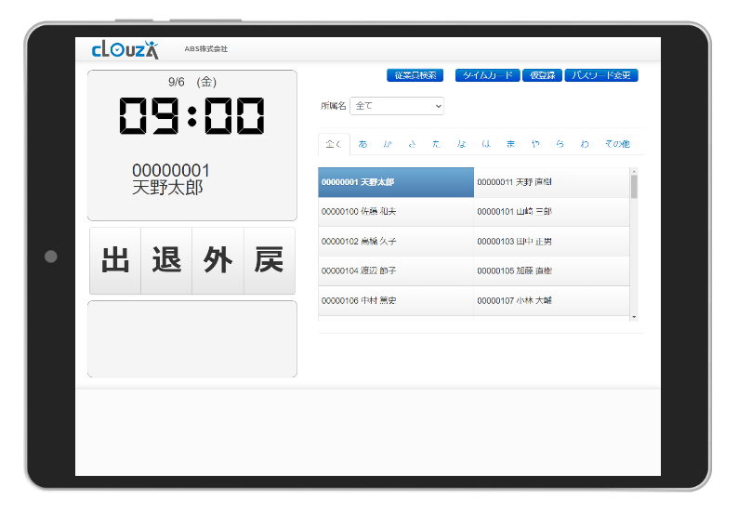Switch to the その他 tab
738x514 pixels.
click(x=617, y=144)
